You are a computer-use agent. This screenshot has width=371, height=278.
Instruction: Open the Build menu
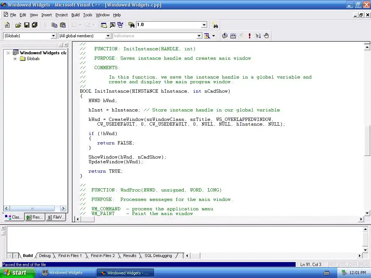click(75, 15)
